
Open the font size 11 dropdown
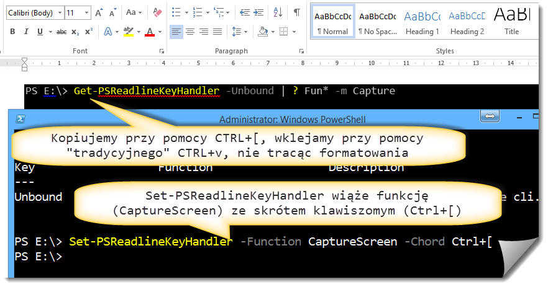(86, 12)
